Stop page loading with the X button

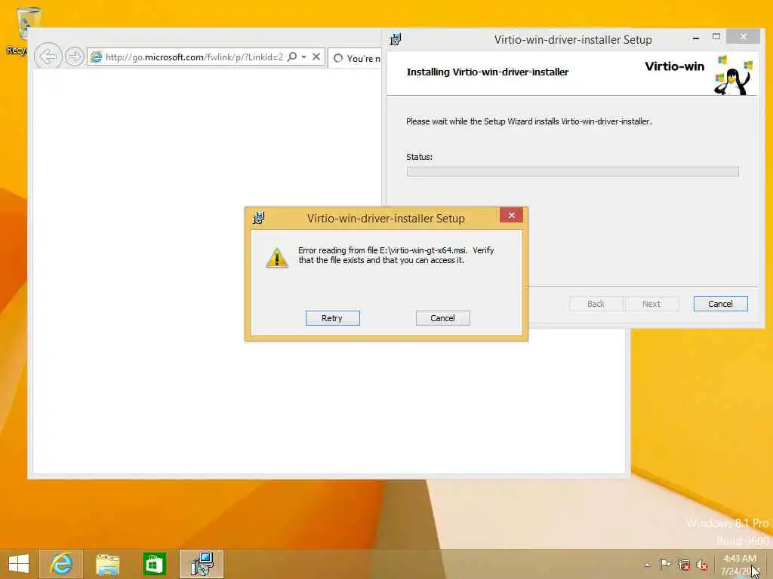(x=316, y=57)
